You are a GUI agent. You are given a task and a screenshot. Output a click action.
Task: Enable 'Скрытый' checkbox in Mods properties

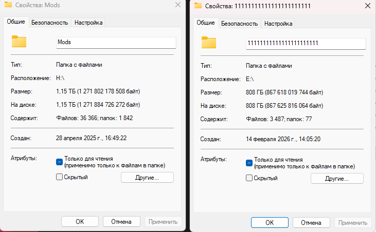click(x=59, y=177)
